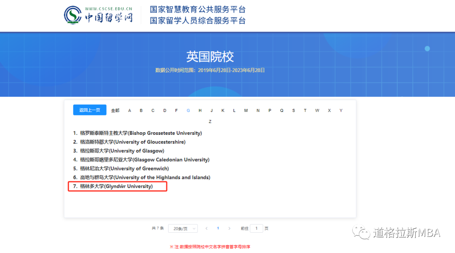Select page 1 in pagination

218,228
